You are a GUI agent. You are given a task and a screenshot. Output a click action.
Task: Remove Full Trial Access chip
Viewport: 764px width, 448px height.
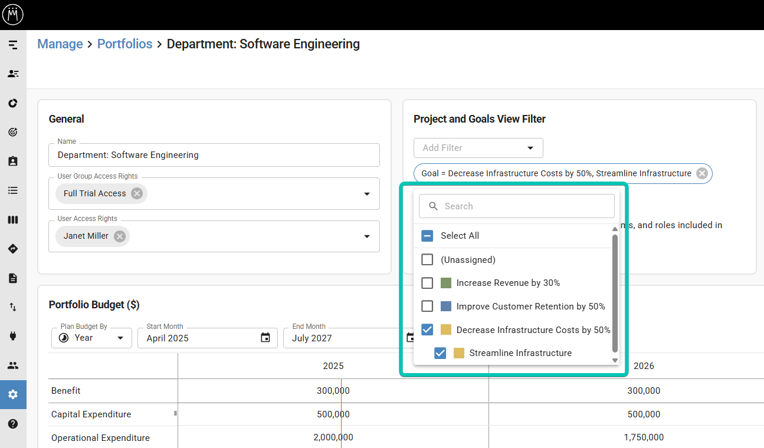[137, 193]
